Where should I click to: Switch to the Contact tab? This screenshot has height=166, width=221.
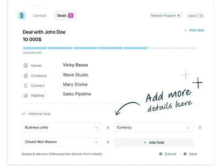[x=40, y=15]
